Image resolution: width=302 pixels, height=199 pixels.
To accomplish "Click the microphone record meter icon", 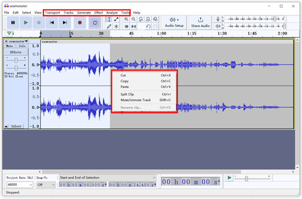I will 218,19.
